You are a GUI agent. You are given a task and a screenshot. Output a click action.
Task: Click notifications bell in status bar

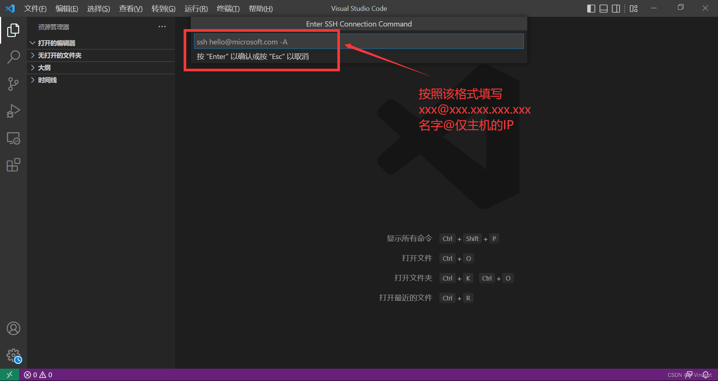tap(706, 375)
